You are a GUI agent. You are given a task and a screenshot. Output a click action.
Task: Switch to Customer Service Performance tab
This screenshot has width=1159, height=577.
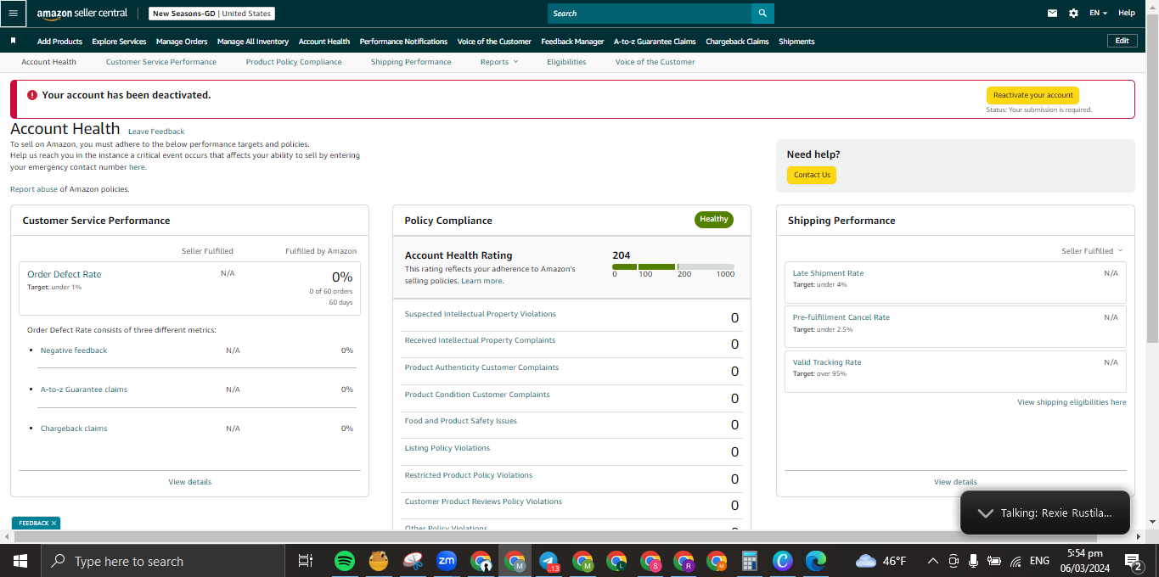tap(161, 62)
